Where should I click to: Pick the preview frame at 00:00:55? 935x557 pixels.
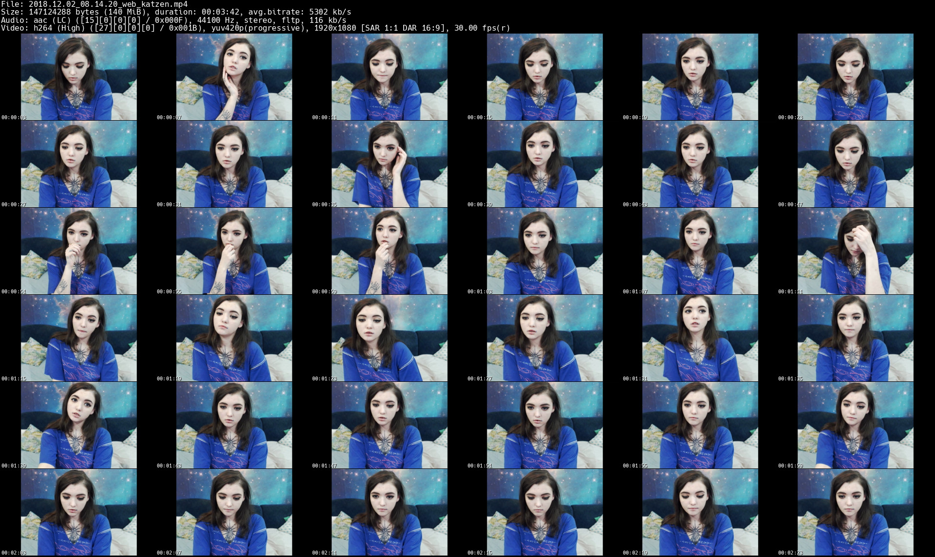pos(234,251)
